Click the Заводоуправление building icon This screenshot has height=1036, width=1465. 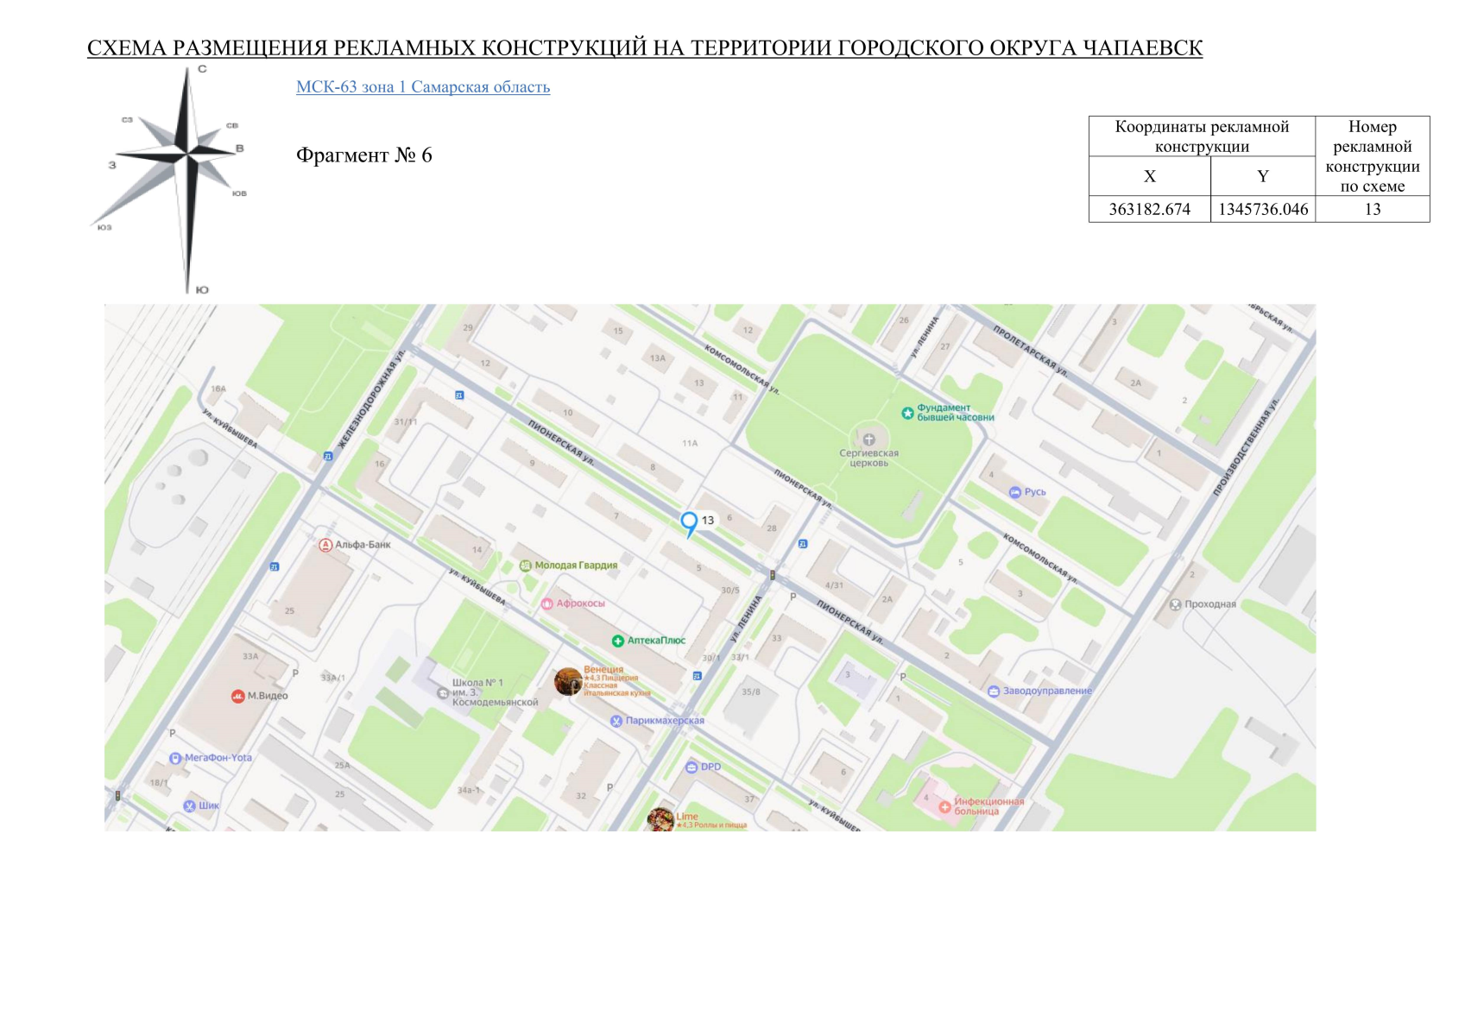click(x=993, y=691)
